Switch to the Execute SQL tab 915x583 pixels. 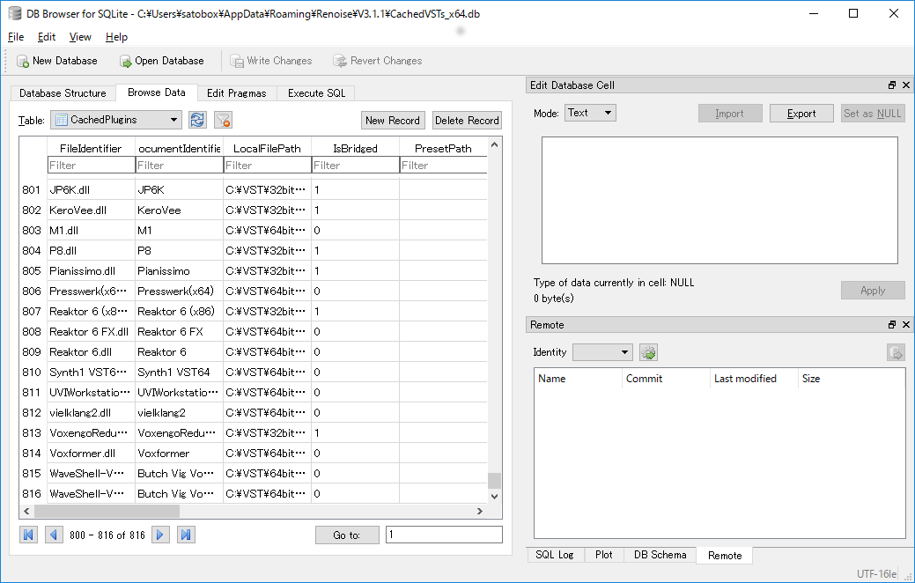[316, 93]
